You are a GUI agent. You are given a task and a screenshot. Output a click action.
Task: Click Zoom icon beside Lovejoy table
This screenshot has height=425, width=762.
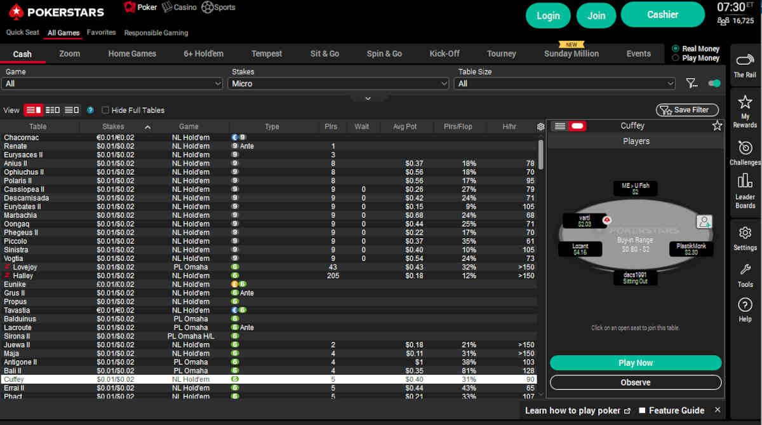coord(8,267)
